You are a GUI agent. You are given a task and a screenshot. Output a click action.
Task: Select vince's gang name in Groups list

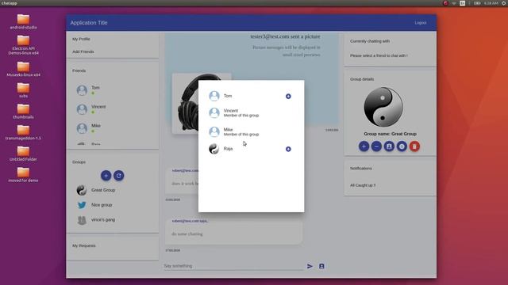point(103,220)
